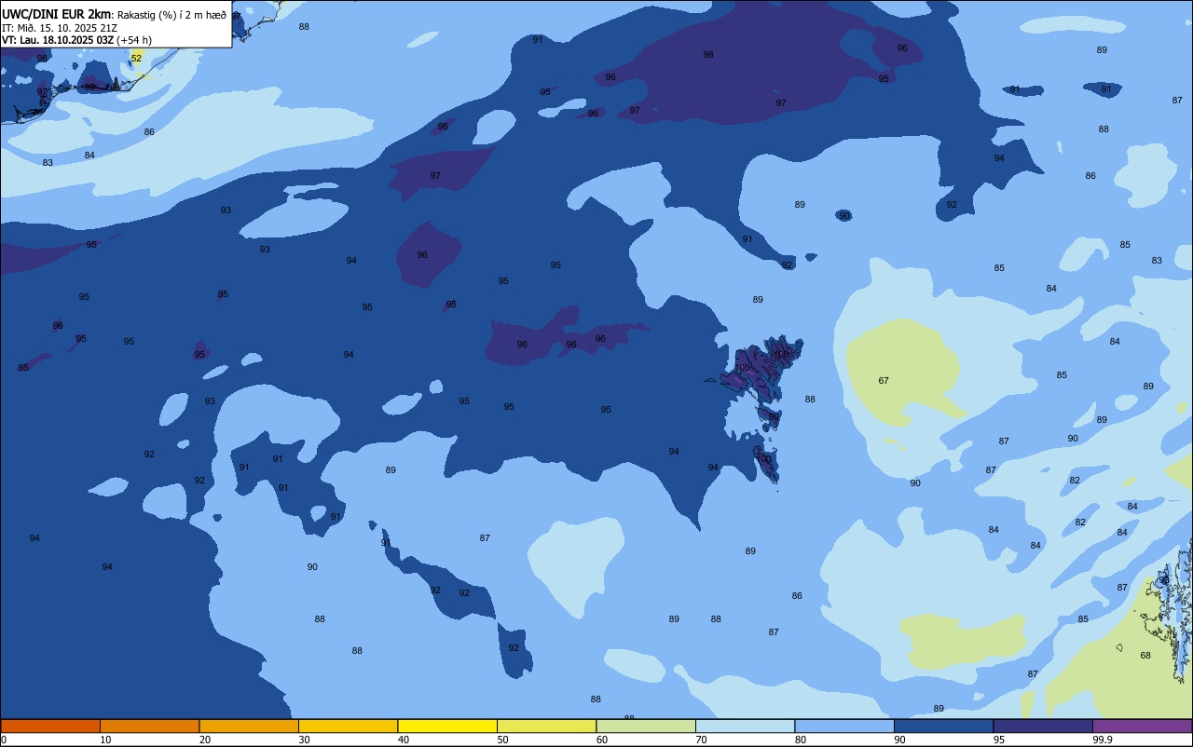Click the legend scale label "50"
1193x747 pixels.
[502, 740]
